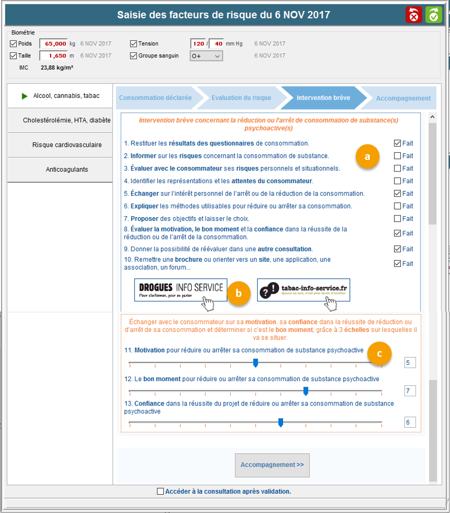450x513 pixels.
Task: Click the red cancel icon in title bar
Action: click(x=413, y=15)
